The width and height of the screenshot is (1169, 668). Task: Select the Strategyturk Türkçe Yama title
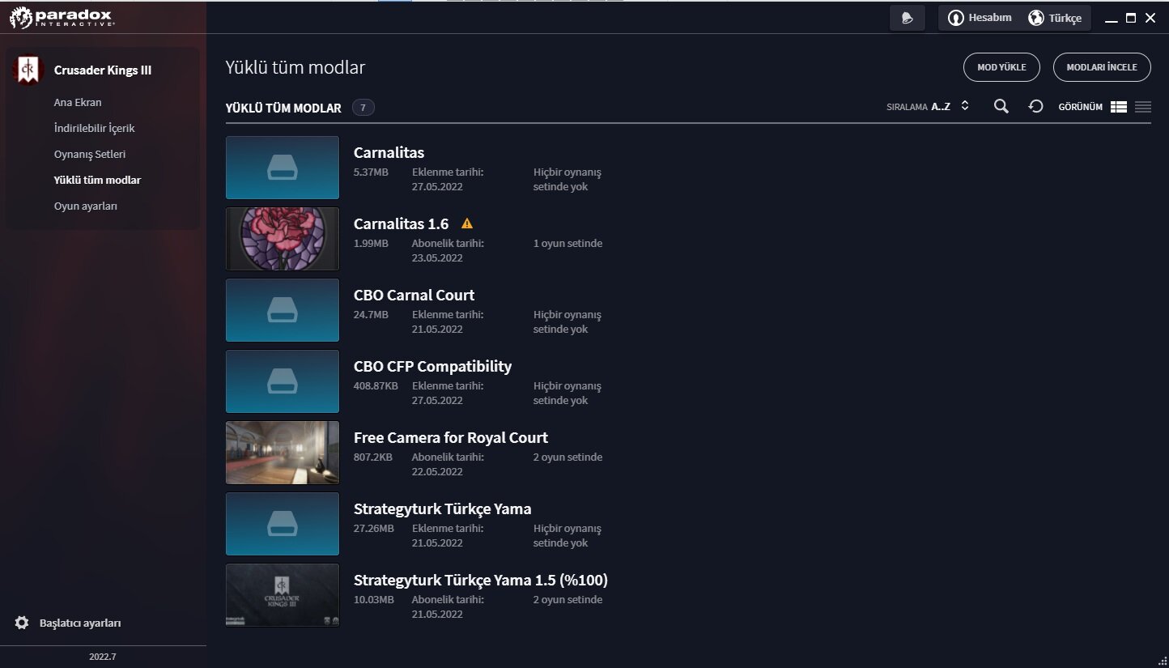pos(443,509)
